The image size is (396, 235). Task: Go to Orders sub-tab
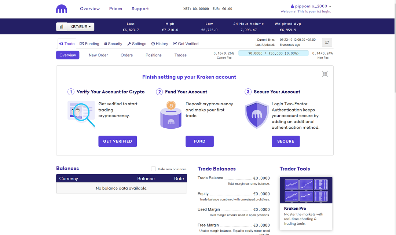pos(126,55)
